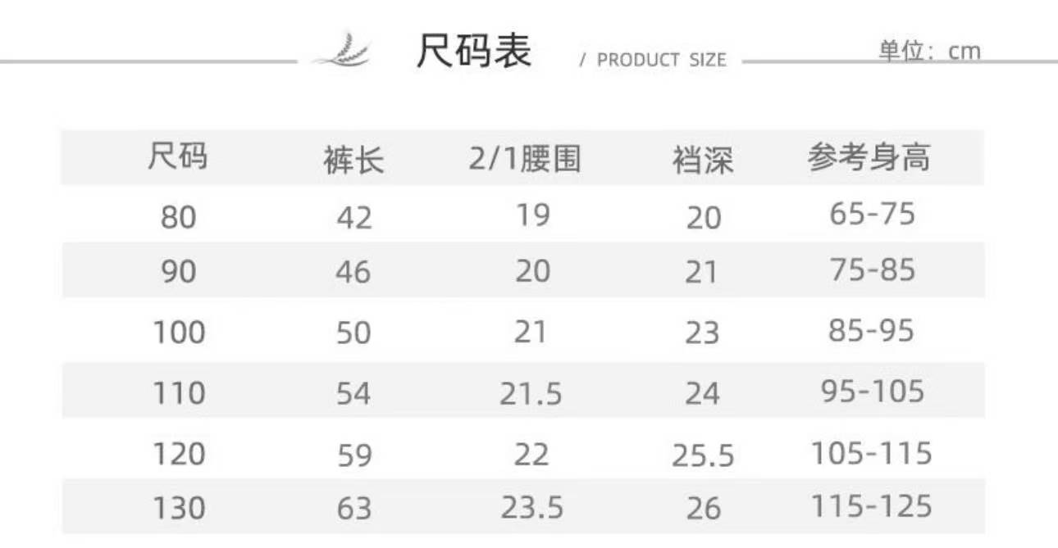Click size 100 row label
Screen dimensions: 1058x548
(x=179, y=333)
